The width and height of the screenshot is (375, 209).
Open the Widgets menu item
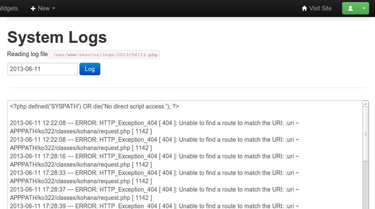[x=8, y=8]
